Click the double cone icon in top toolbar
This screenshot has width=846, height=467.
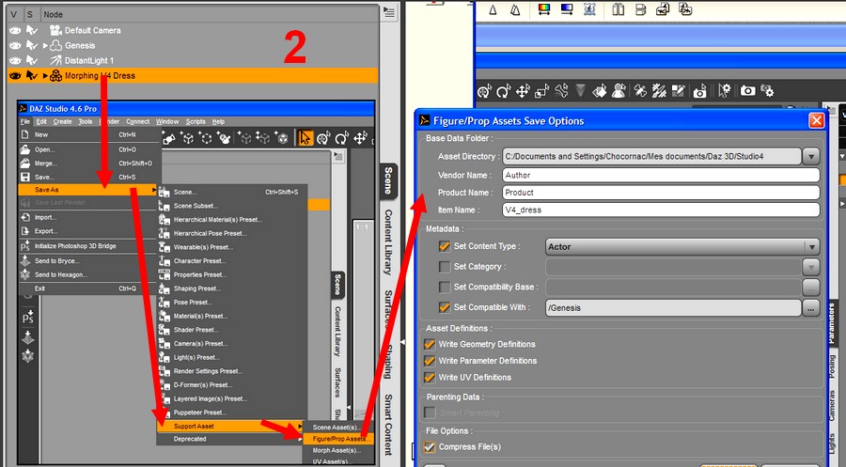515,9
